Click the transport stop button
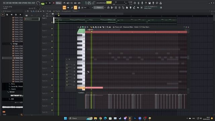 click(x=50, y=3)
